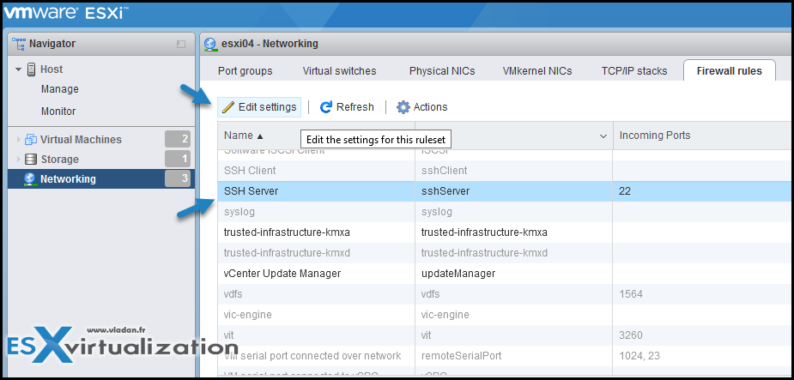
Task: Select the syslog row name
Action: pos(239,212)
